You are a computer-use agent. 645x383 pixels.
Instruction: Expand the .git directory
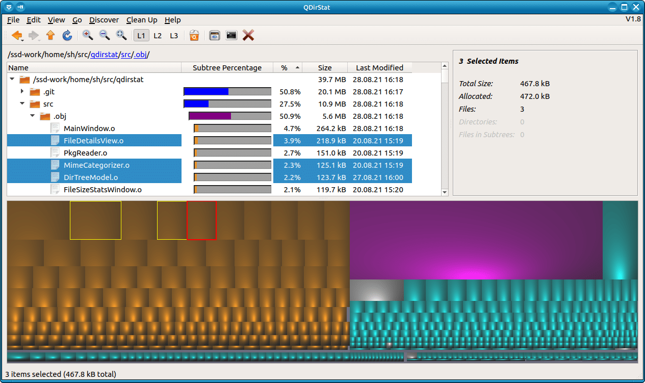[22, 92]
